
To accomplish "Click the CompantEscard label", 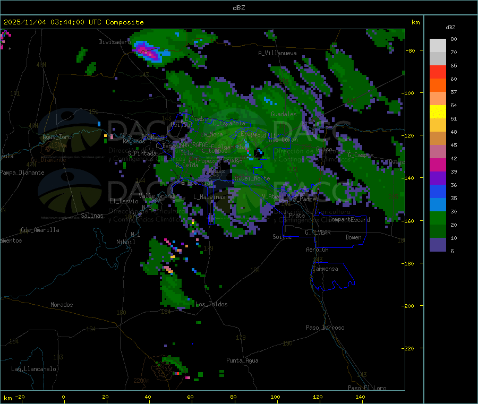I will coord(349,220).
